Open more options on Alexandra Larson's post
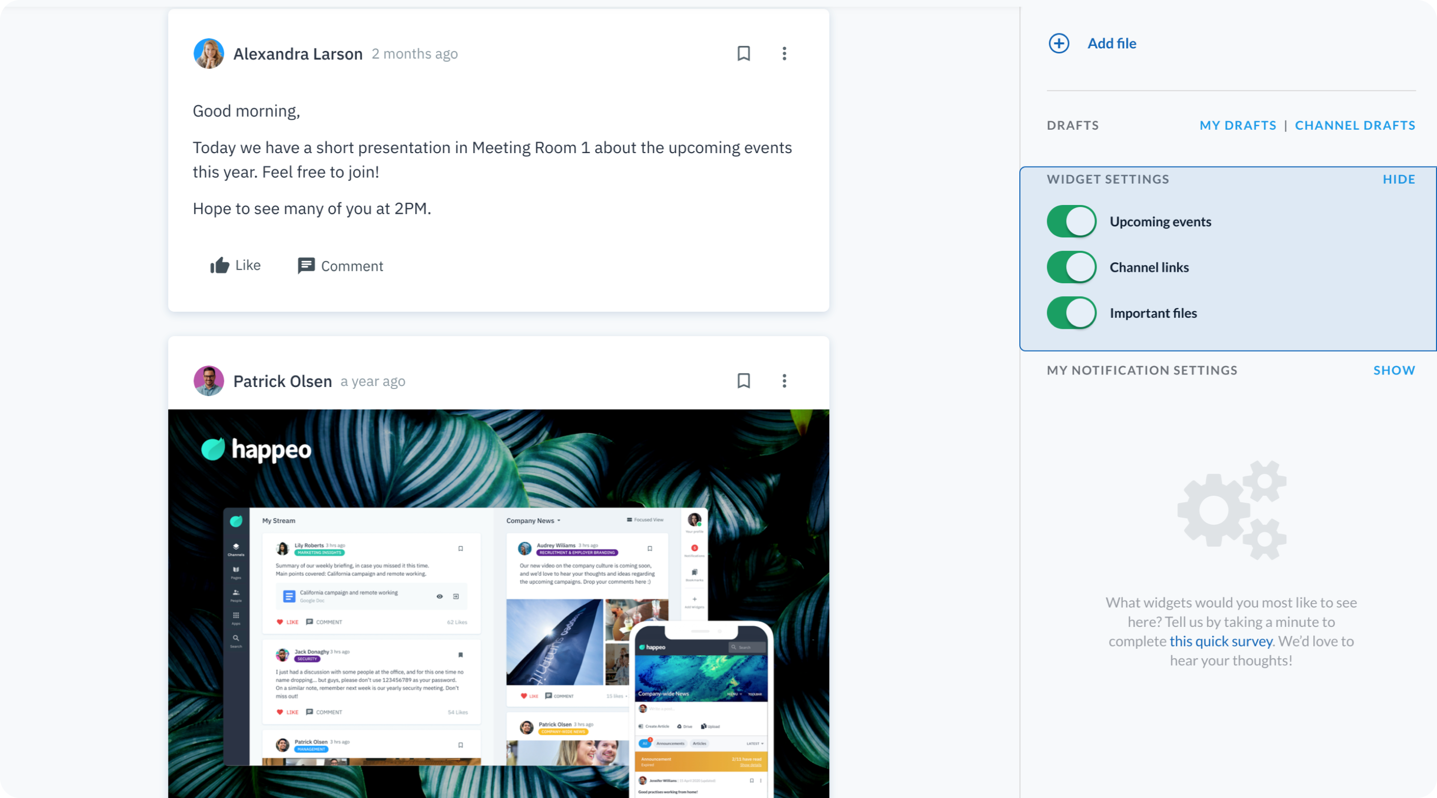Screen dimensions: 1437x798 point(784,53)
